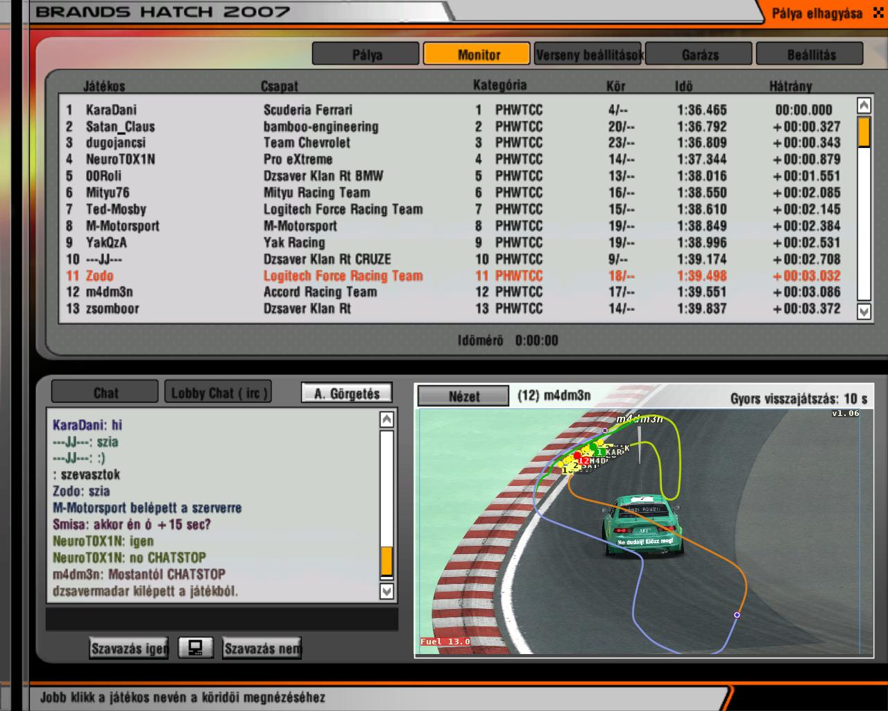Click the Csapat column header
Viewport: 888px width, 711px height.
[279, 86]
